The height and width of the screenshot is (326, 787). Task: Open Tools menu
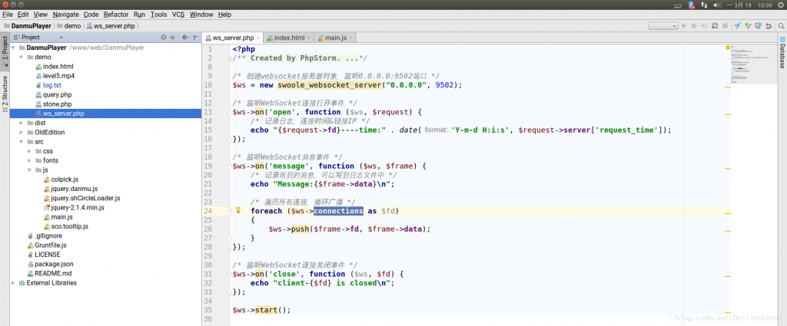pyautogui.click(x=158, y=15)
